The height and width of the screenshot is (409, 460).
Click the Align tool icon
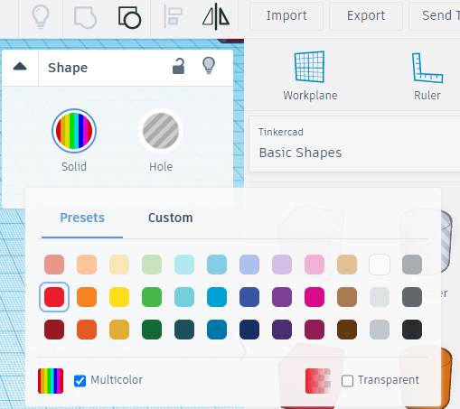pyautogui.click(x=173, y=16)
